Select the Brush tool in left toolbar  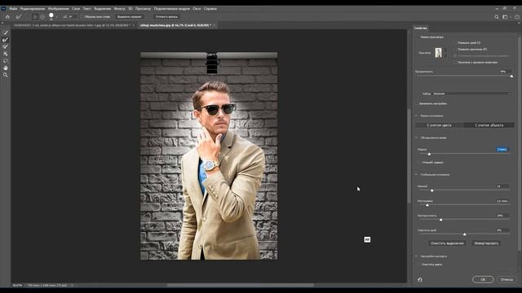click(6, 46)
